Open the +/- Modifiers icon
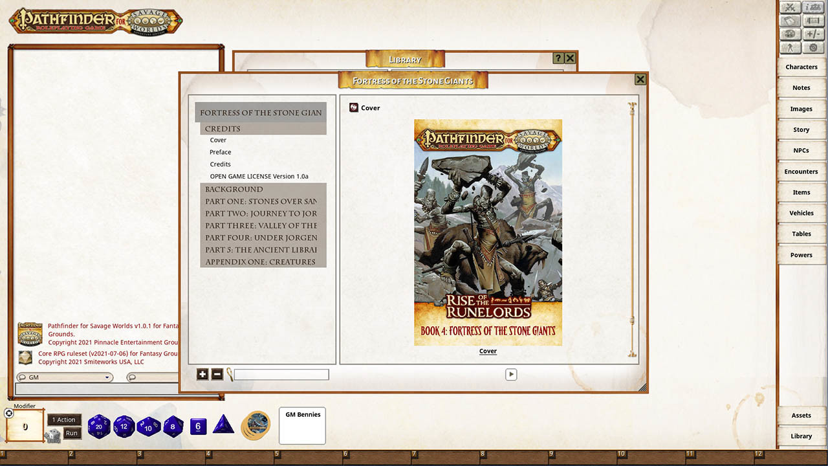The image size is (828, 466). point(812,34)
